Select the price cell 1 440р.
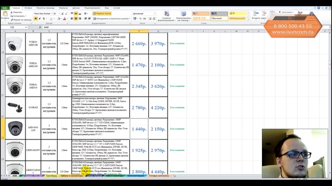 click(x=139, y=129)
